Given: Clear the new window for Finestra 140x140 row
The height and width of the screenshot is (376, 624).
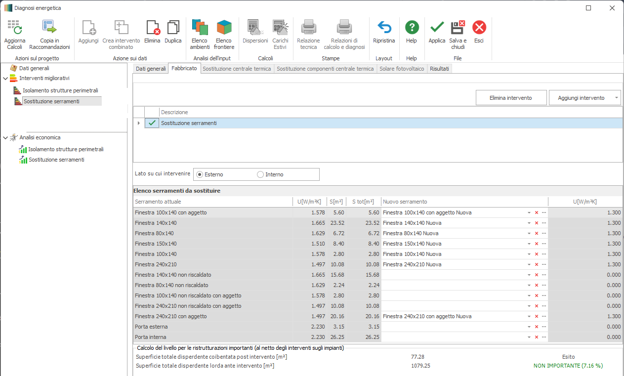Looking at the screenshot, I should click(537, 223).
